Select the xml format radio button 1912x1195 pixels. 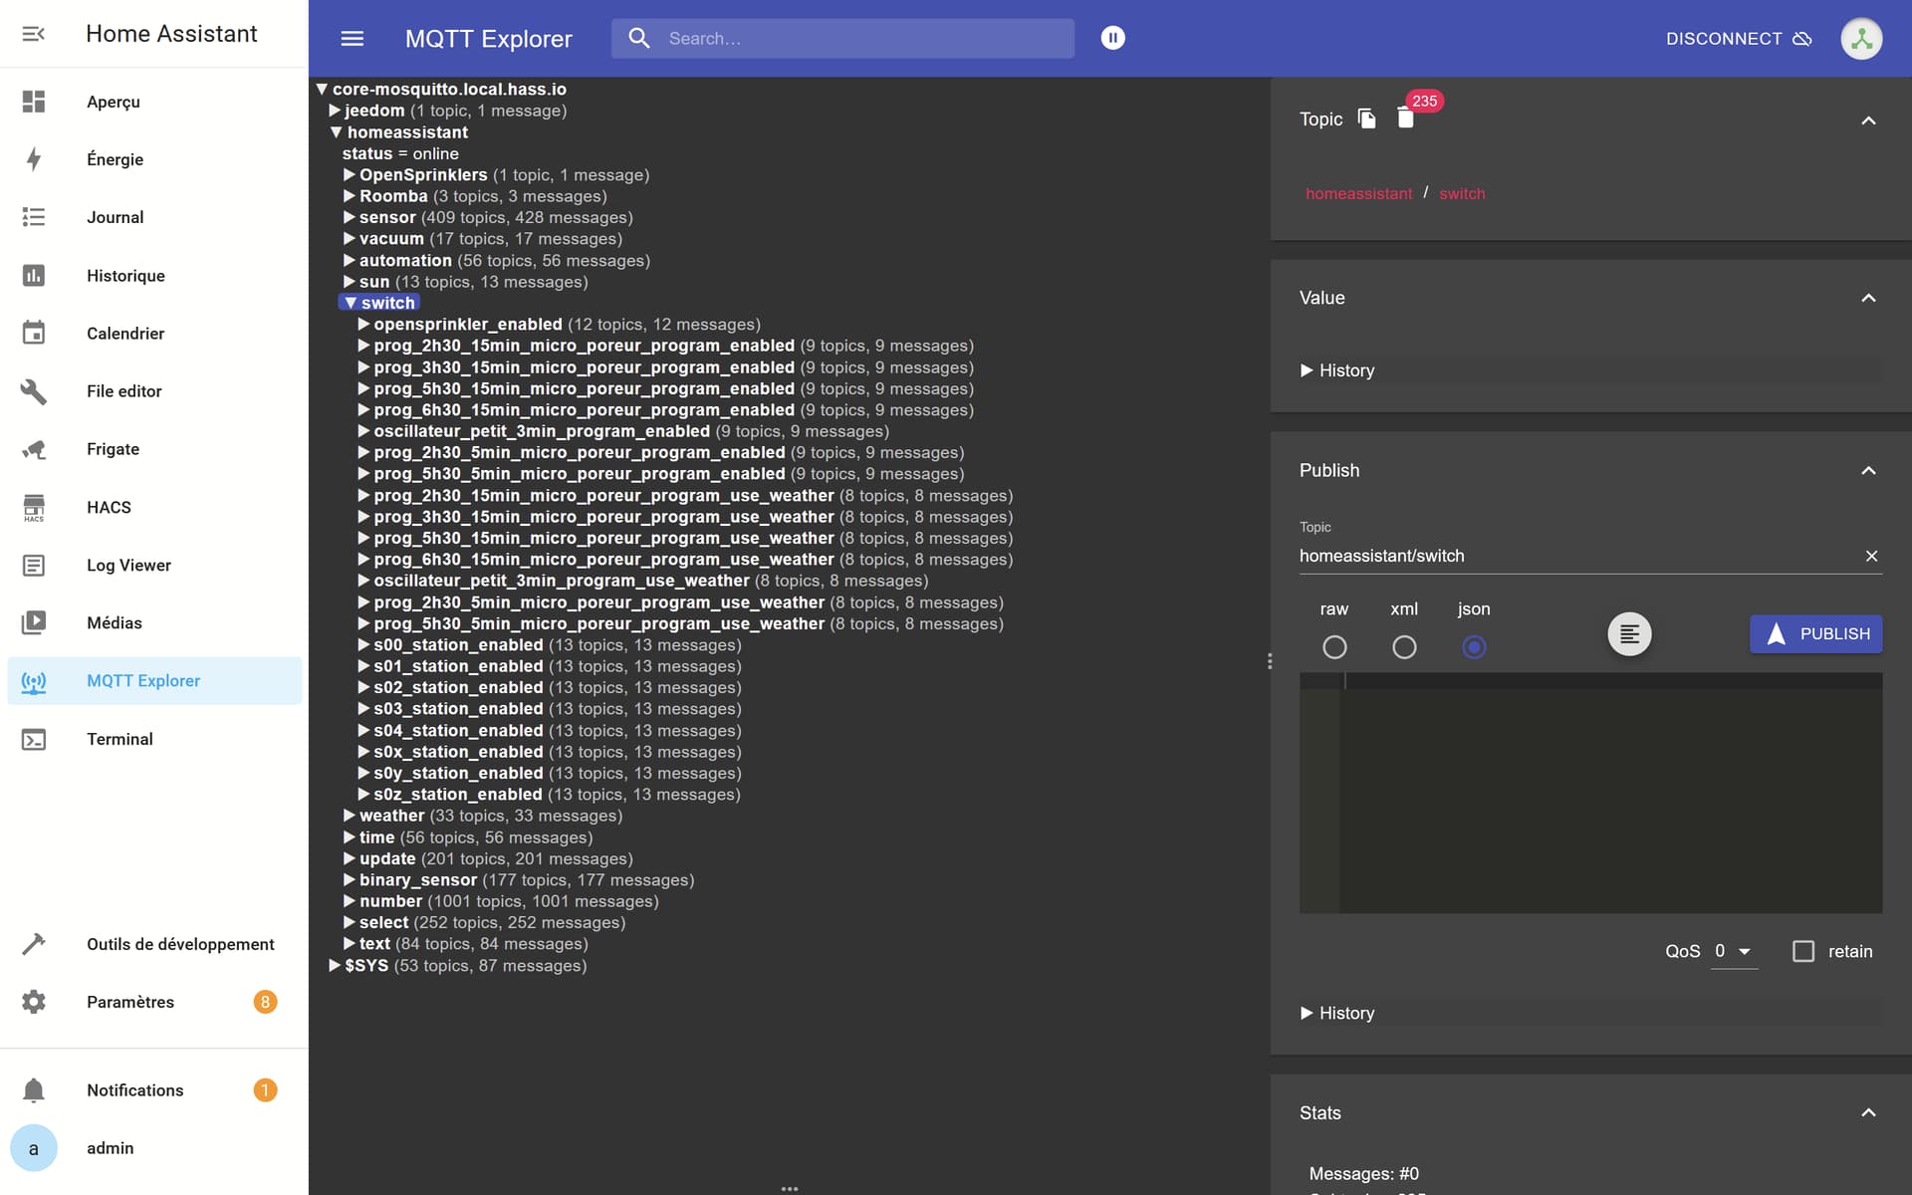pos(1404,647)
